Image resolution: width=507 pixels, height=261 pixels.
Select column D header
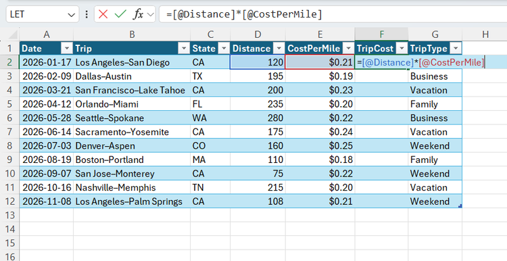point(258,34)
